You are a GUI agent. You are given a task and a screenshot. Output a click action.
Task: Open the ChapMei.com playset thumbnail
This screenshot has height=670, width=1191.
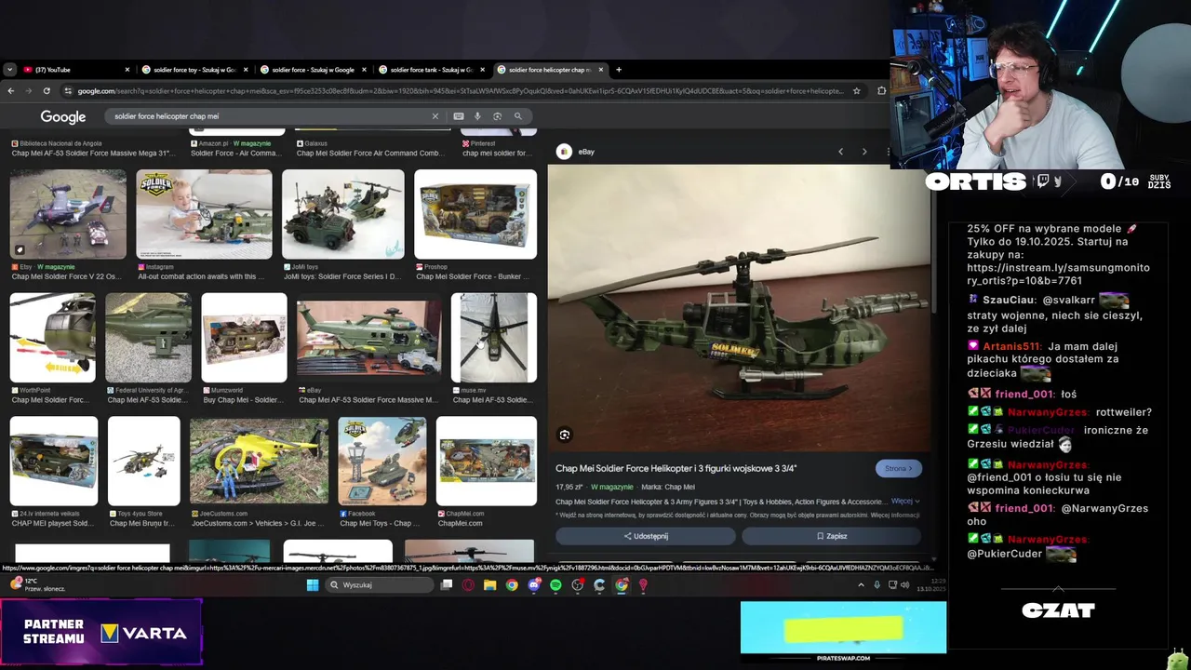point(487,461)
